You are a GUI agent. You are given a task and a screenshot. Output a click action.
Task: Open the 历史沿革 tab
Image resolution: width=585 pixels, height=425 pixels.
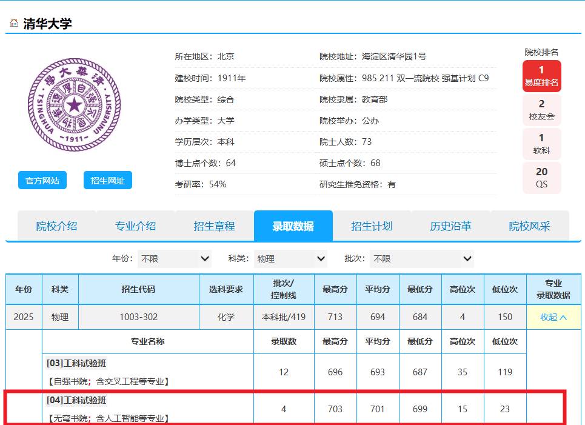pos(450,226)
